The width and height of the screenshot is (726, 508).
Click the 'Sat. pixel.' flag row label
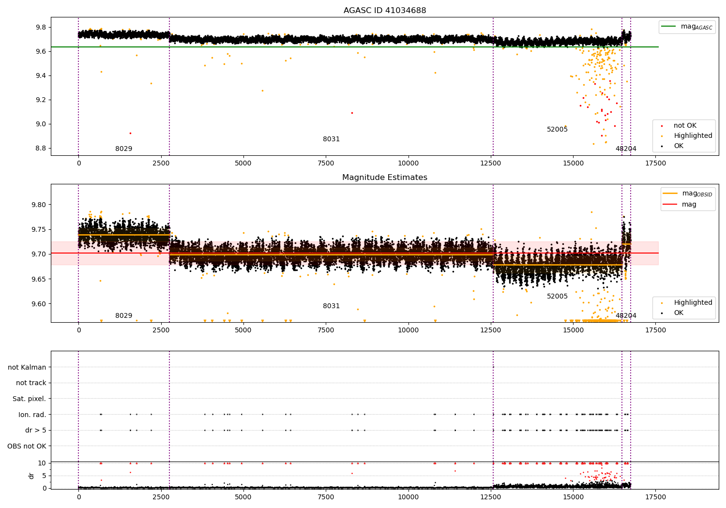(x=30, y=399)
